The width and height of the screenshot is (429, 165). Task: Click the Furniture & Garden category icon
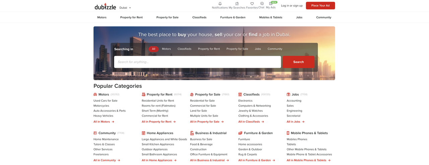(240, 133)
